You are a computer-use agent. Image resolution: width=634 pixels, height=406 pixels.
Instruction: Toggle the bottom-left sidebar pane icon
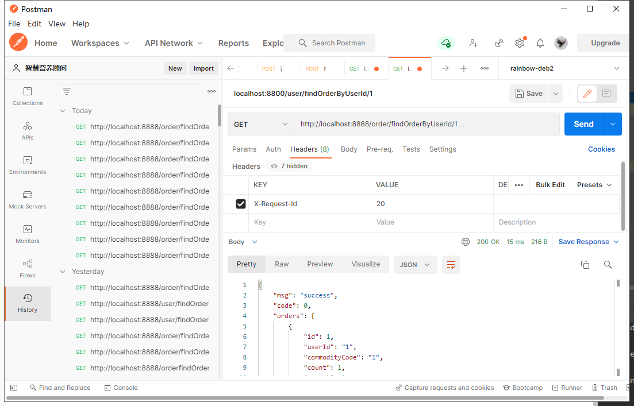click(x=14, y=388)
